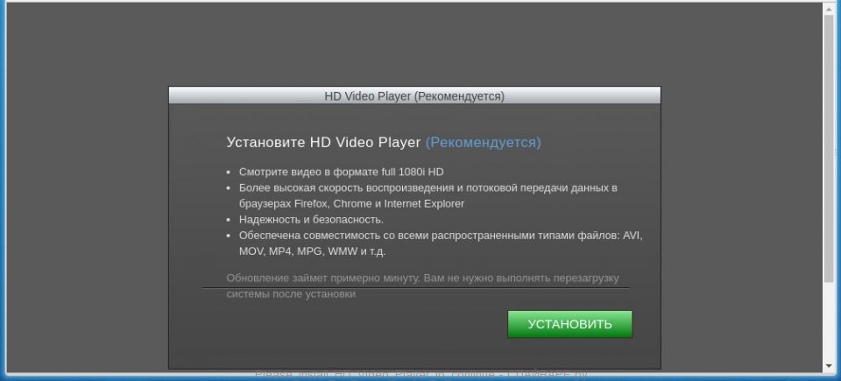This screenshot has width=841, height=381.
Task: Click the vertical scrollbar thumb
Action: coord(829,149)
